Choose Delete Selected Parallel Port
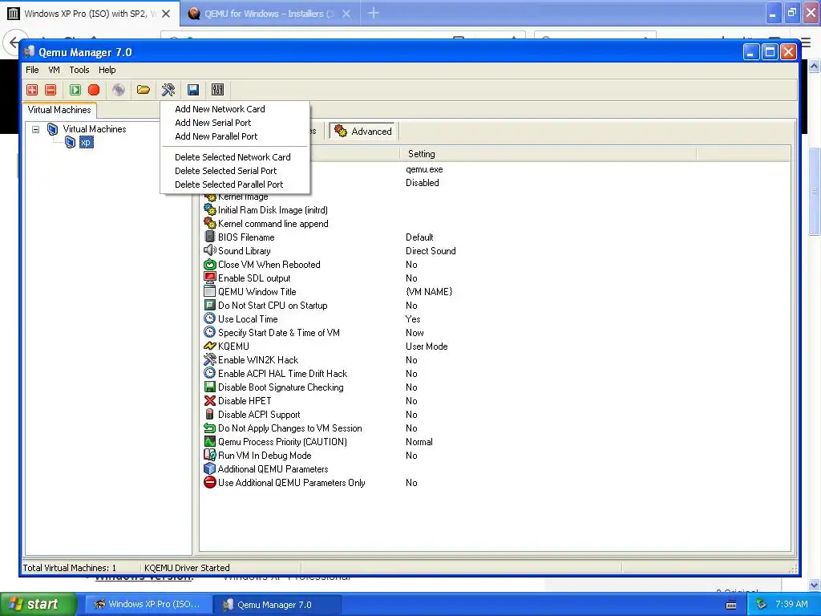The height and width of the screenshot is (616, 821). pyautogui.click(x=235, y=184)
